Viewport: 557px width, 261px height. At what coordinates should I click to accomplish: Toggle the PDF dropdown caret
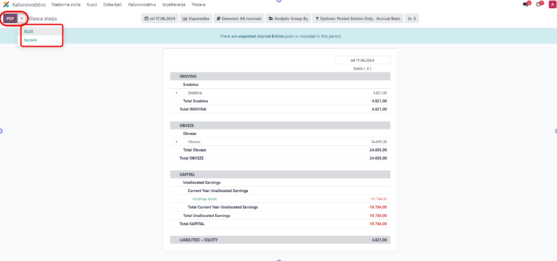pos(21,19)
